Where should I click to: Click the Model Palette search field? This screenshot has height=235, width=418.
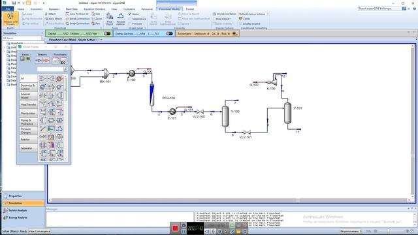(x=50, y=69)
